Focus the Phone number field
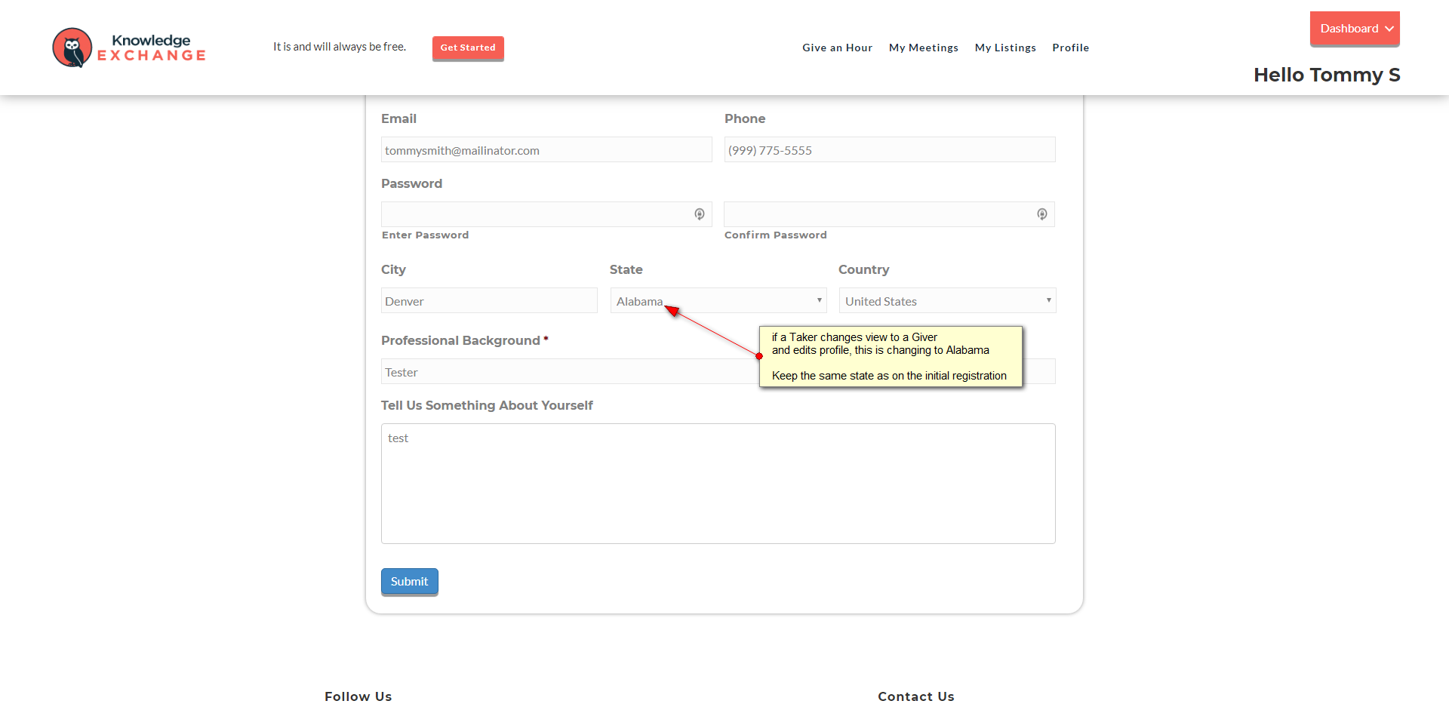The height and width of the screenshot is (707, 1449). (x=889, y=150)
